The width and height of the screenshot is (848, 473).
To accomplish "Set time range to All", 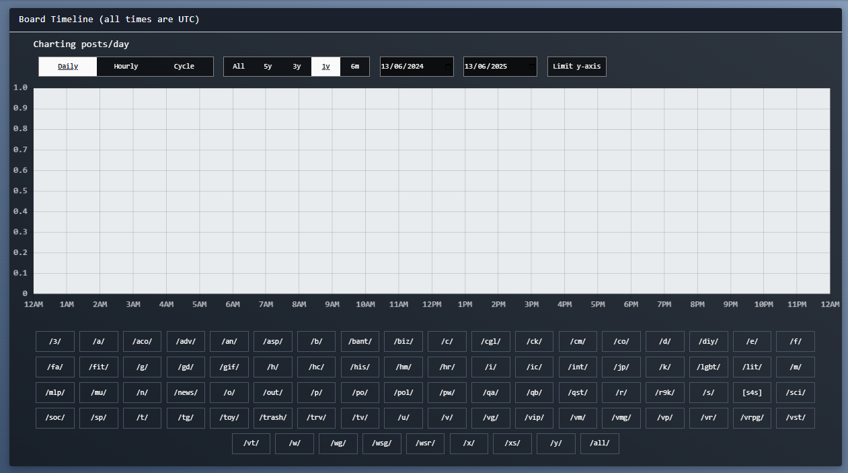I will (239, 67).
